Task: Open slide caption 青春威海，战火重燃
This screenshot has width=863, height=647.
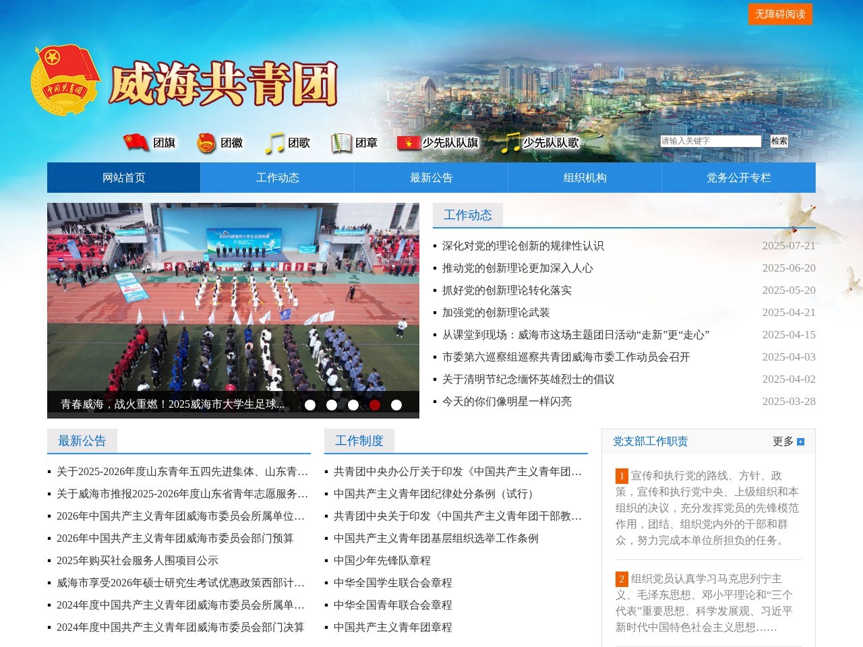Action: 173,404
